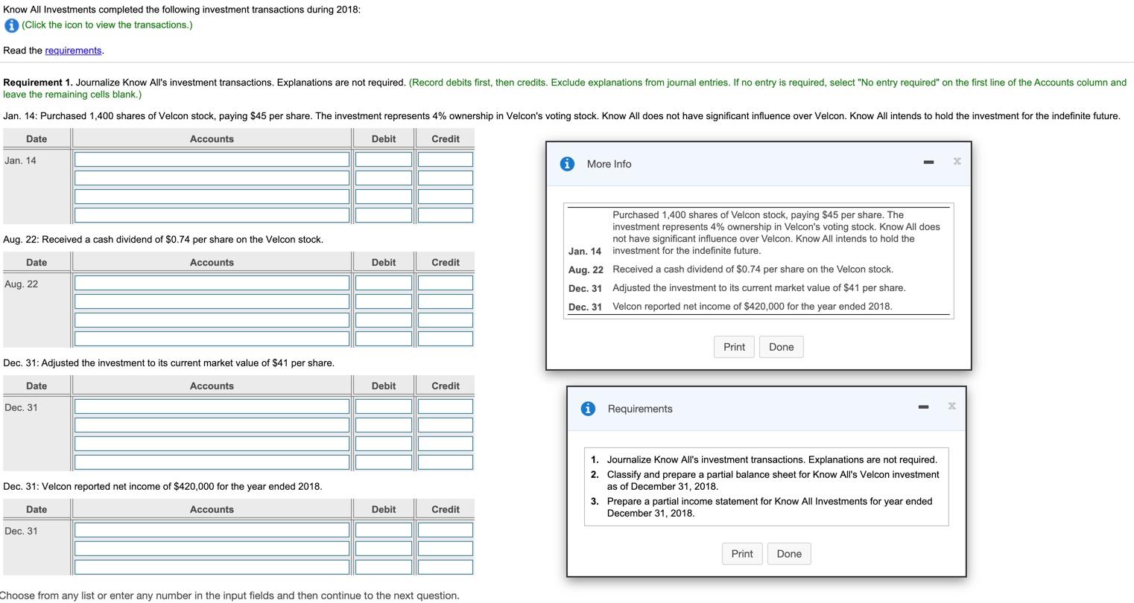1134x603 pixels.
Task: Select fourth Accounts field for Jan. 14
Action: tap(212, 215)
